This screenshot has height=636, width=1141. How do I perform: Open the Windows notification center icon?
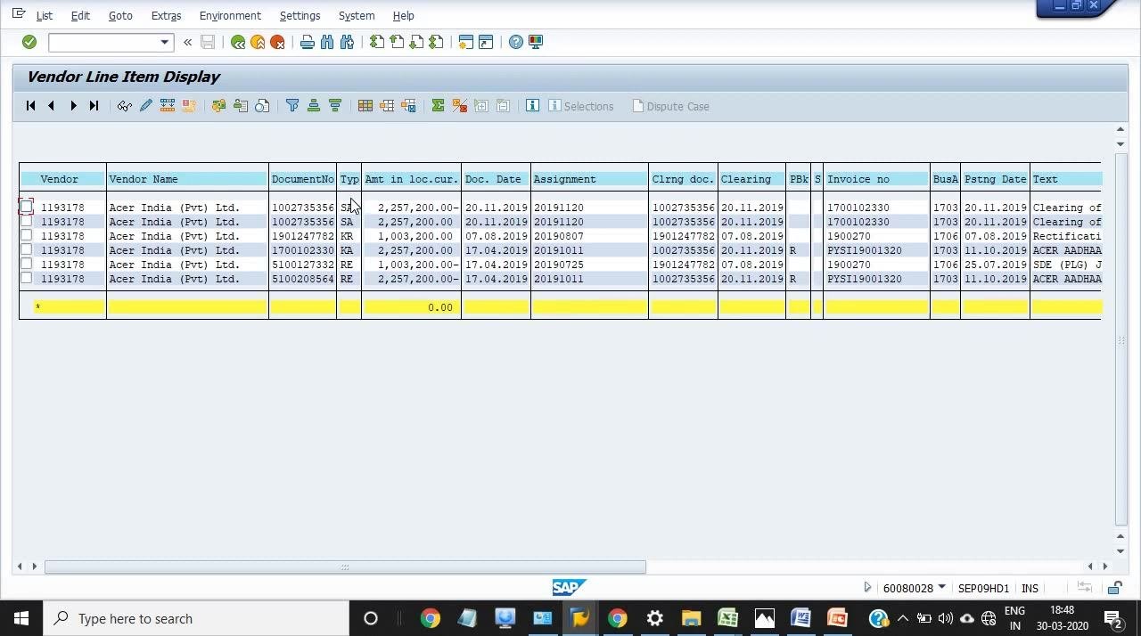[1113, 618]
